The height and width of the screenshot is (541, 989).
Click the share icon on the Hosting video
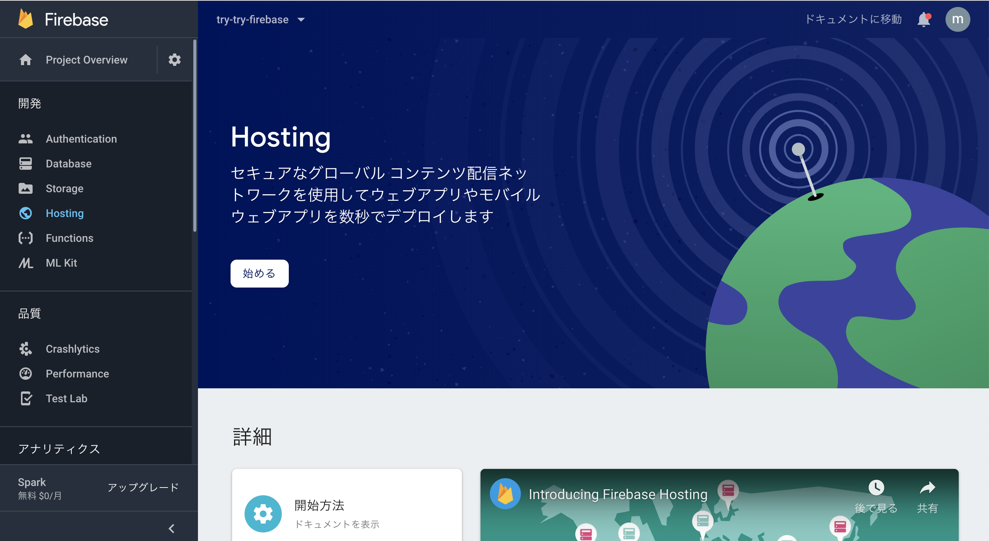point(928,488)
